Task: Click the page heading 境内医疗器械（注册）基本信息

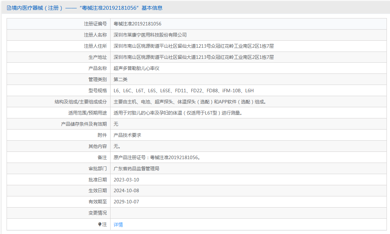Action: [x=84, y=8]
